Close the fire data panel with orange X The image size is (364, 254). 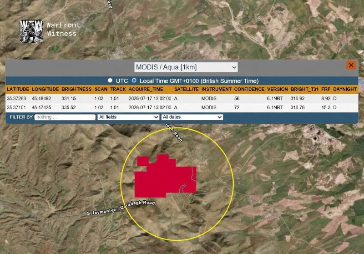coord(351,65)
